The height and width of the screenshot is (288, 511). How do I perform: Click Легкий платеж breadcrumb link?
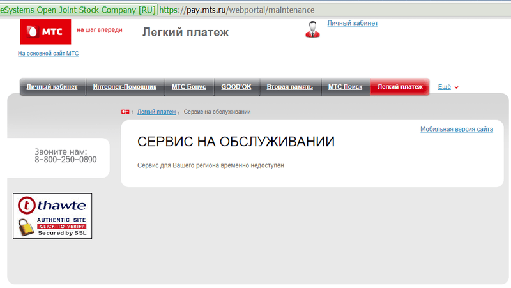click(156, 112)
